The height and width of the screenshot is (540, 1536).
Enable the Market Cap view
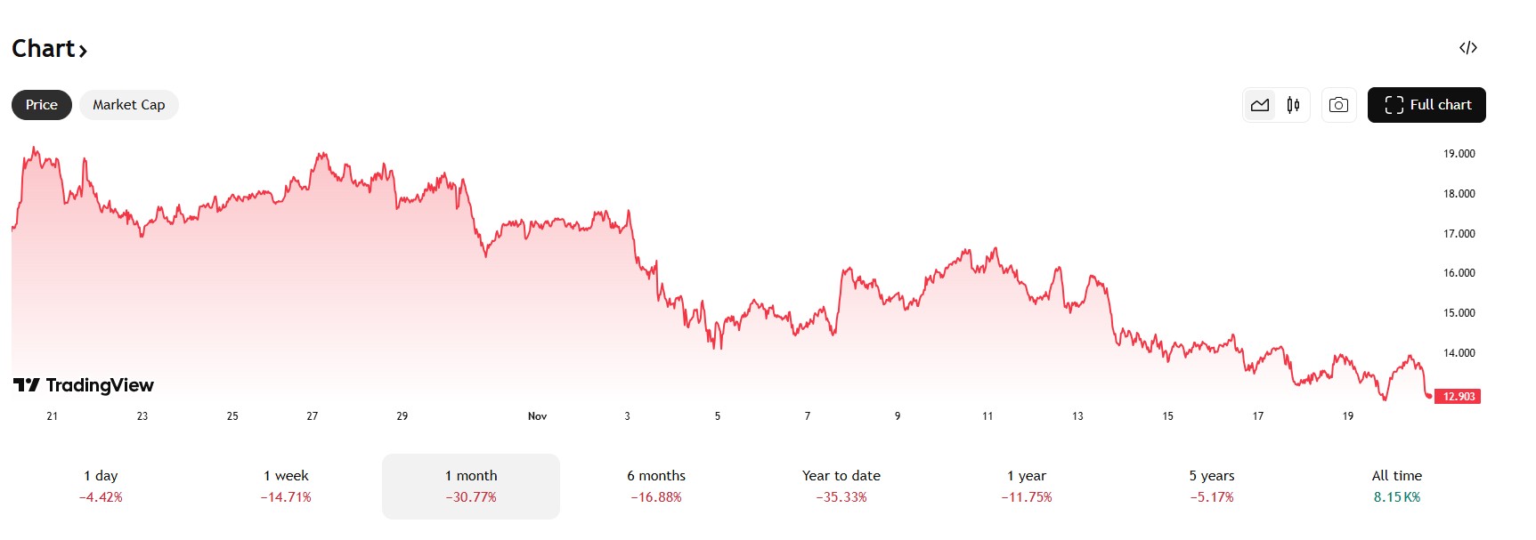pyautogui.click(x=128, y=104)
